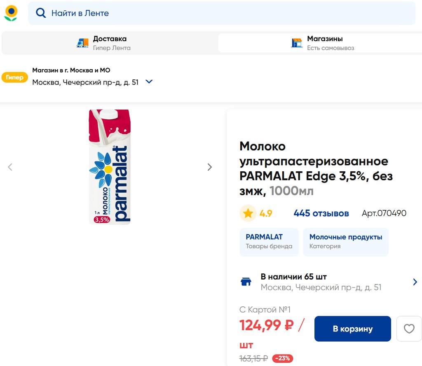The height and width of the screenshot is (366, 422).
Task: Click the Lenta sunflower logo
Action: pos(11,13)
